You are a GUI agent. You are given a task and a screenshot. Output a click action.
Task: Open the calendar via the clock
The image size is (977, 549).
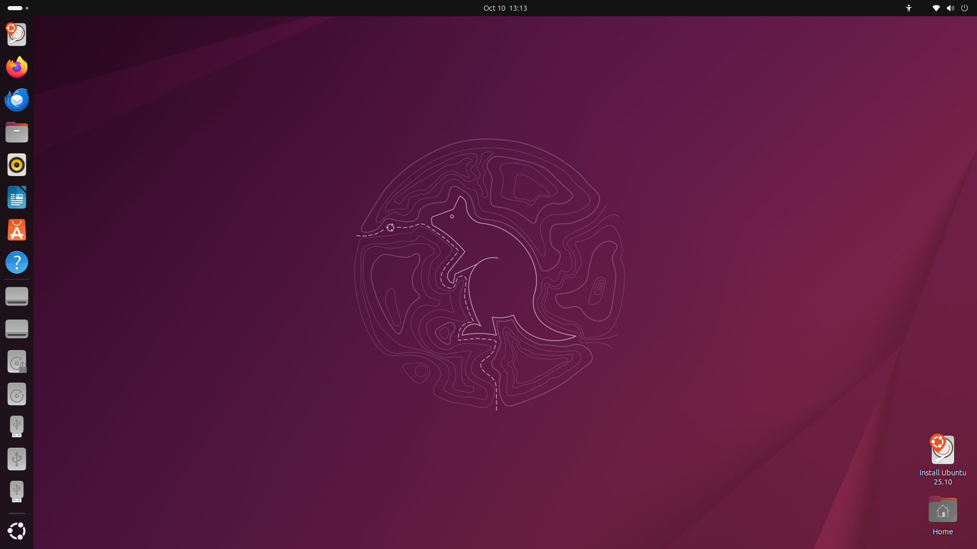tap(505, 8)
